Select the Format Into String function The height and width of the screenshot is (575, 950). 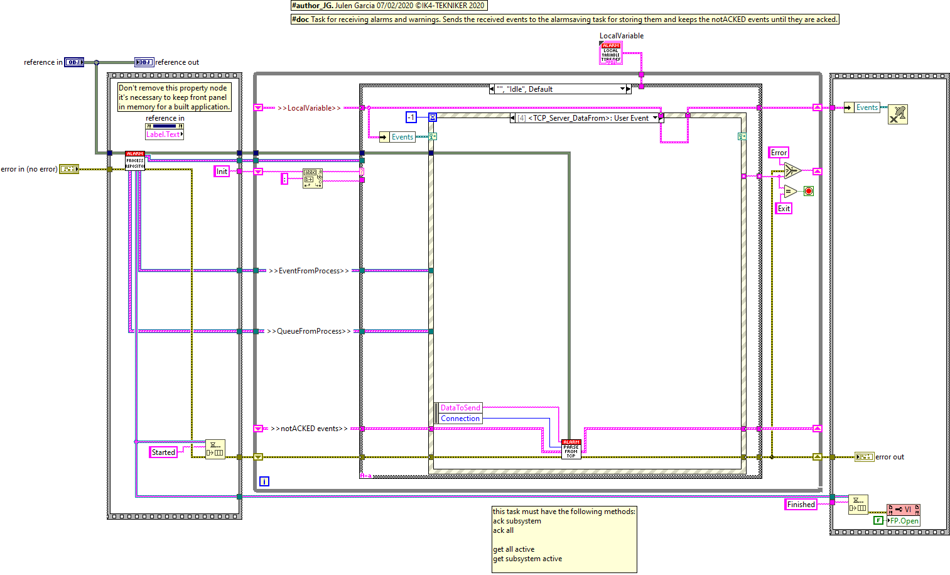[x=313, y=178]
